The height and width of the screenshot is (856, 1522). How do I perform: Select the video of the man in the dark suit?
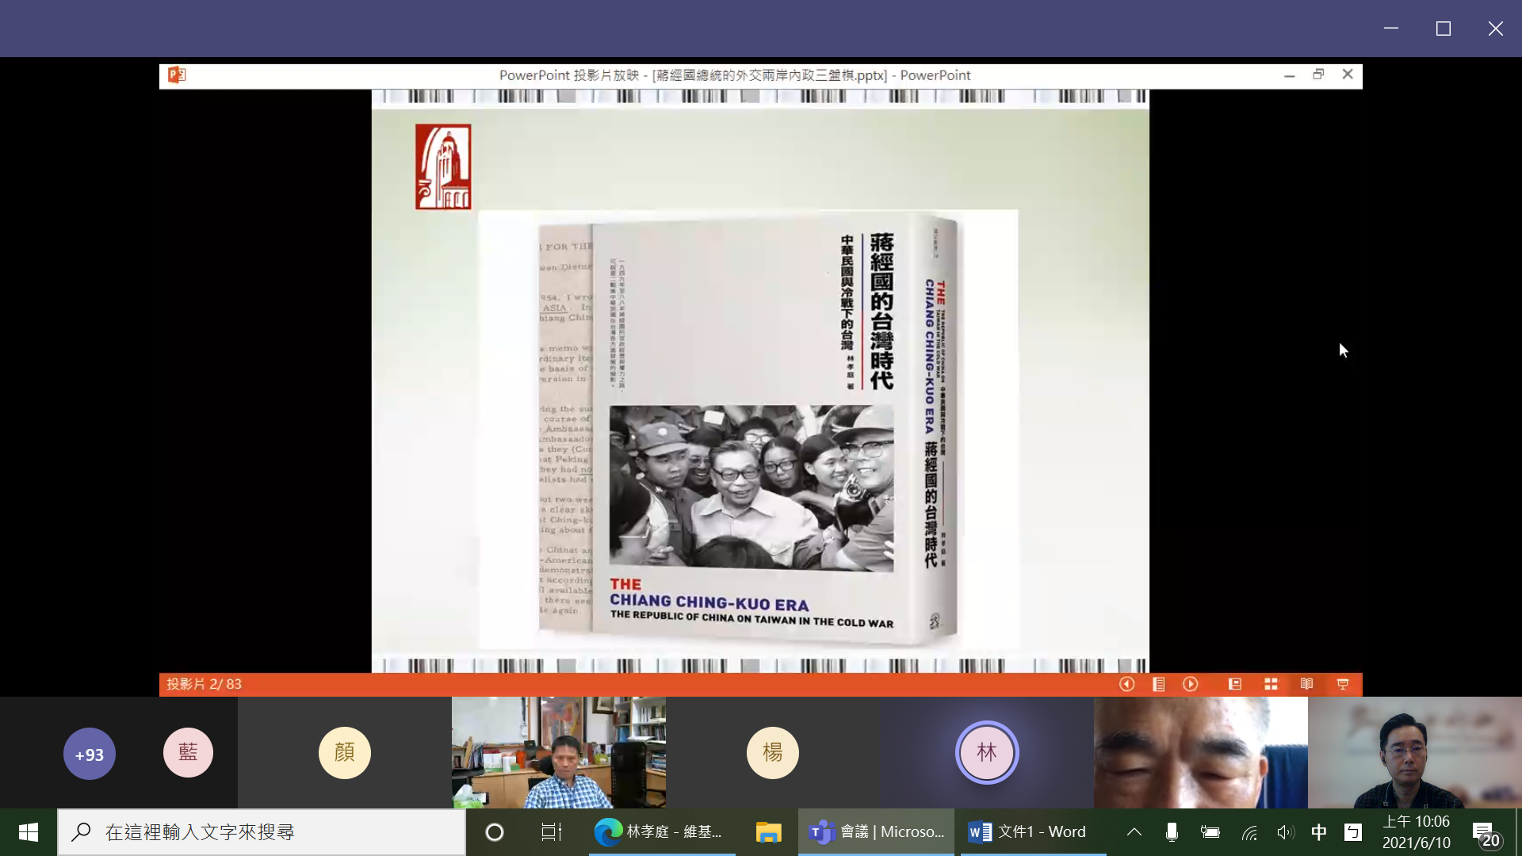1415,752
